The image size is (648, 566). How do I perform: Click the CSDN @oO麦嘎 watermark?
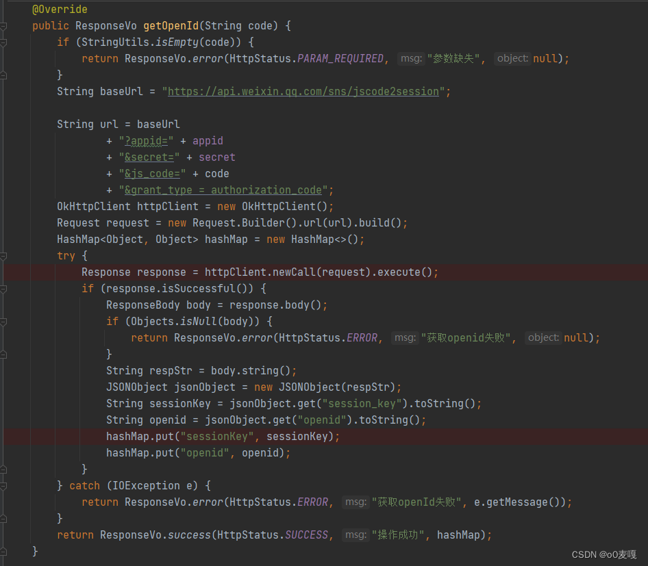606,554
